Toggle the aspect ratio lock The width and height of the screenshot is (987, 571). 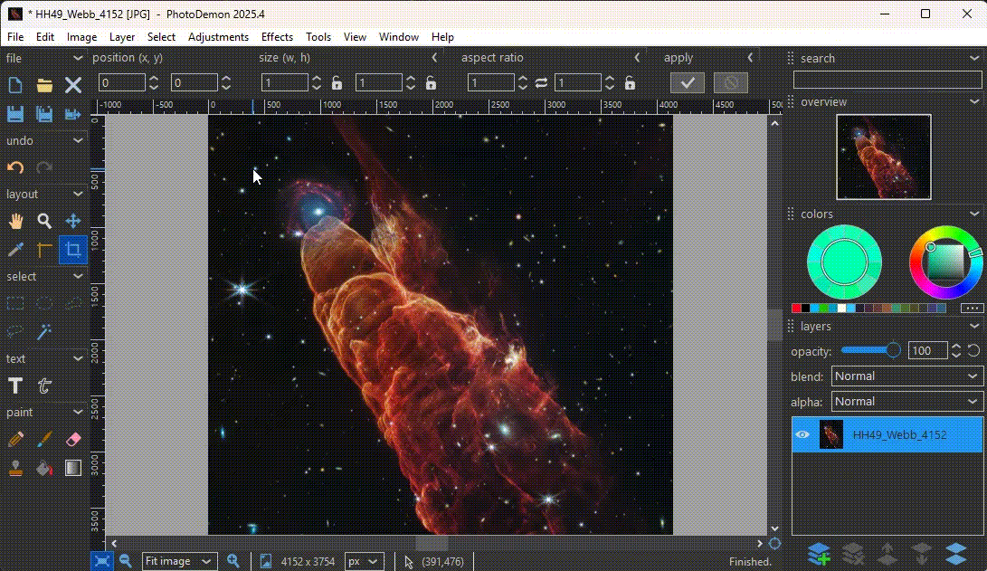pyautogui.click(x=630, y=83)
